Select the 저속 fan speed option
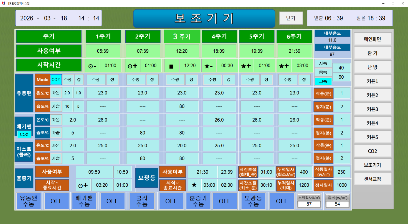This screenshot has width=408, height=224. (323, 63)
